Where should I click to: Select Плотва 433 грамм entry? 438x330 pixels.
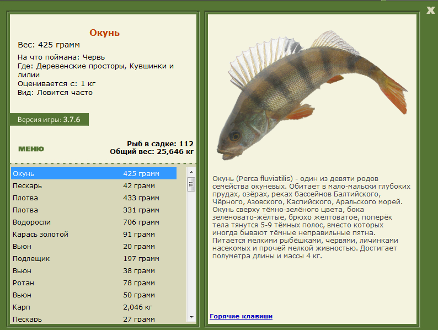pos(94,198)
